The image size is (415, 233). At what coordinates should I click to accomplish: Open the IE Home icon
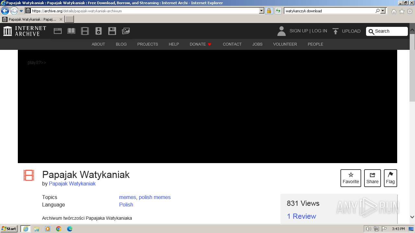(x=394, y=11)
